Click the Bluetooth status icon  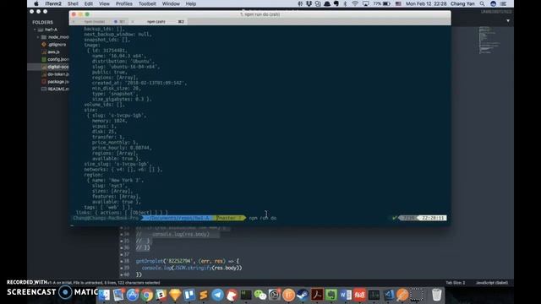[x=345, y=3]
